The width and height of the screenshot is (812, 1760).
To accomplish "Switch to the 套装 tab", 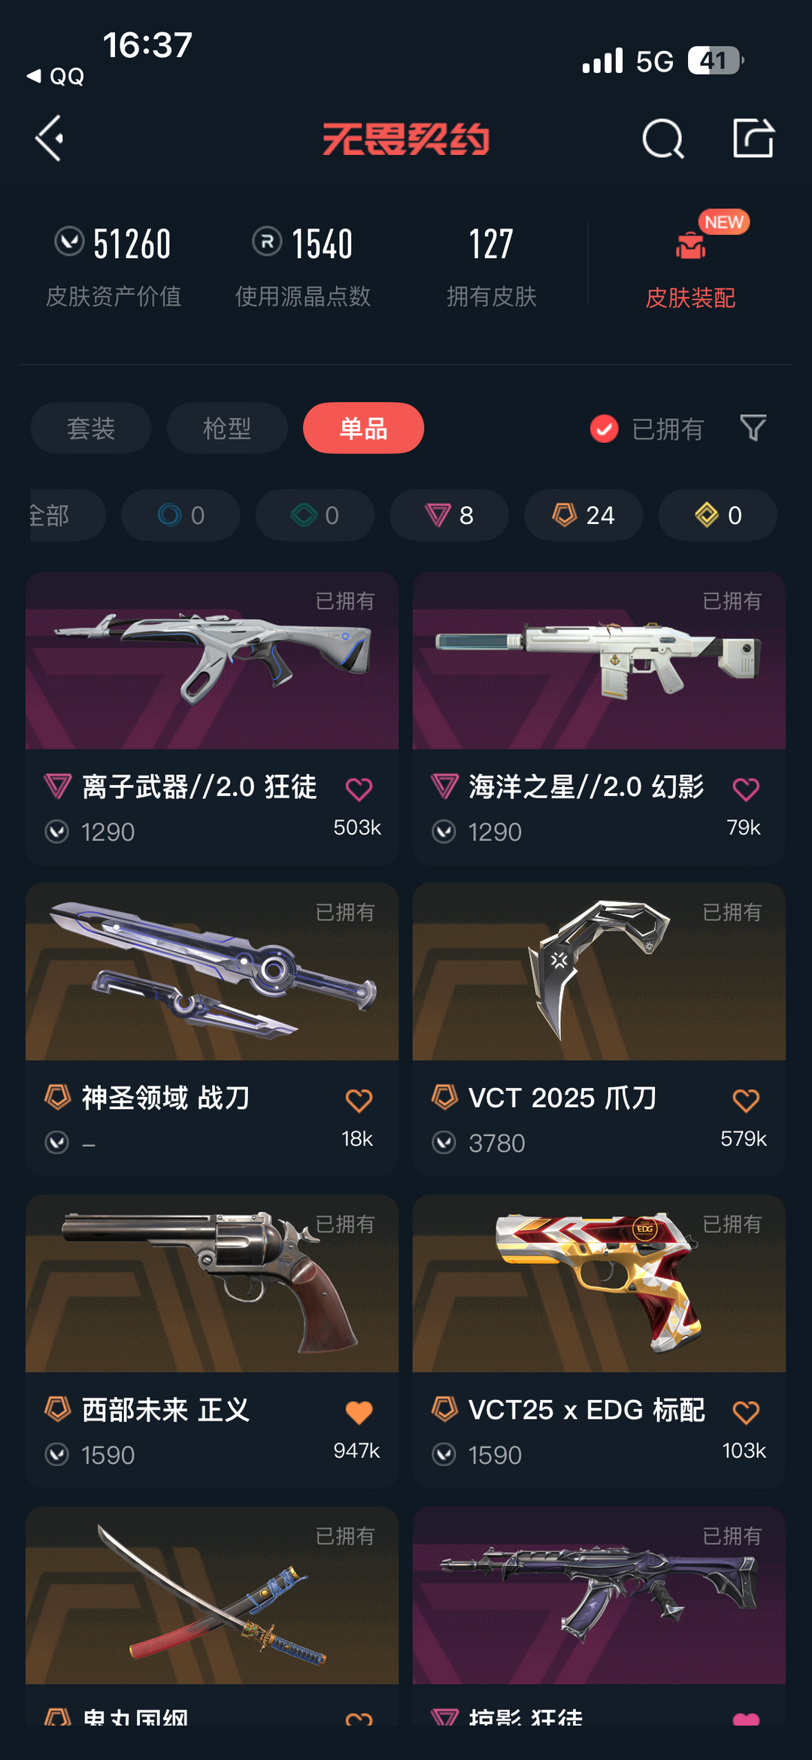I will [x=91, y=428].
